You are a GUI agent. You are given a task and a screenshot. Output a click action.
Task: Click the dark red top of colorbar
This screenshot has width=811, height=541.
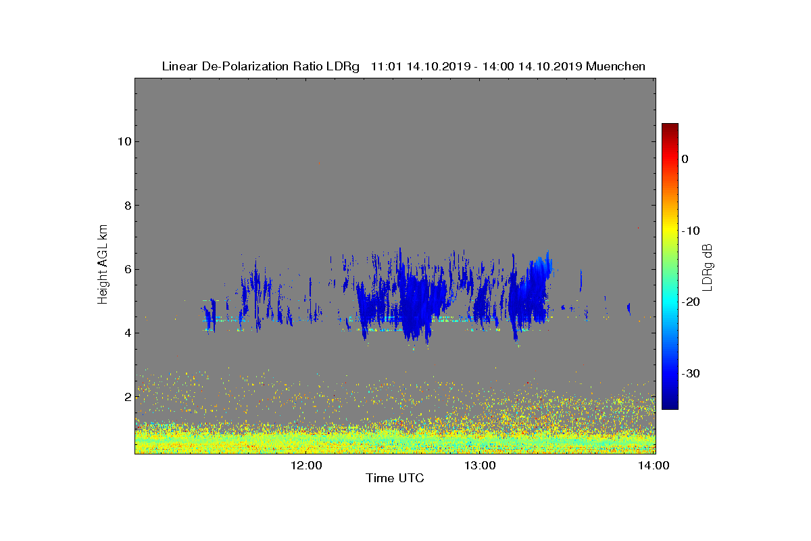point(670,128)
